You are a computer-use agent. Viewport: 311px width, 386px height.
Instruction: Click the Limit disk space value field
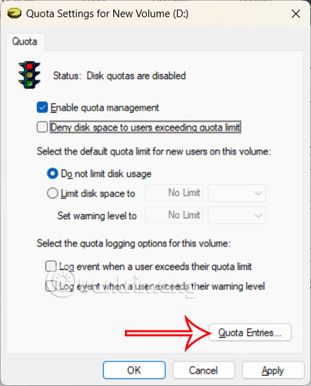(x=174, y=193)
